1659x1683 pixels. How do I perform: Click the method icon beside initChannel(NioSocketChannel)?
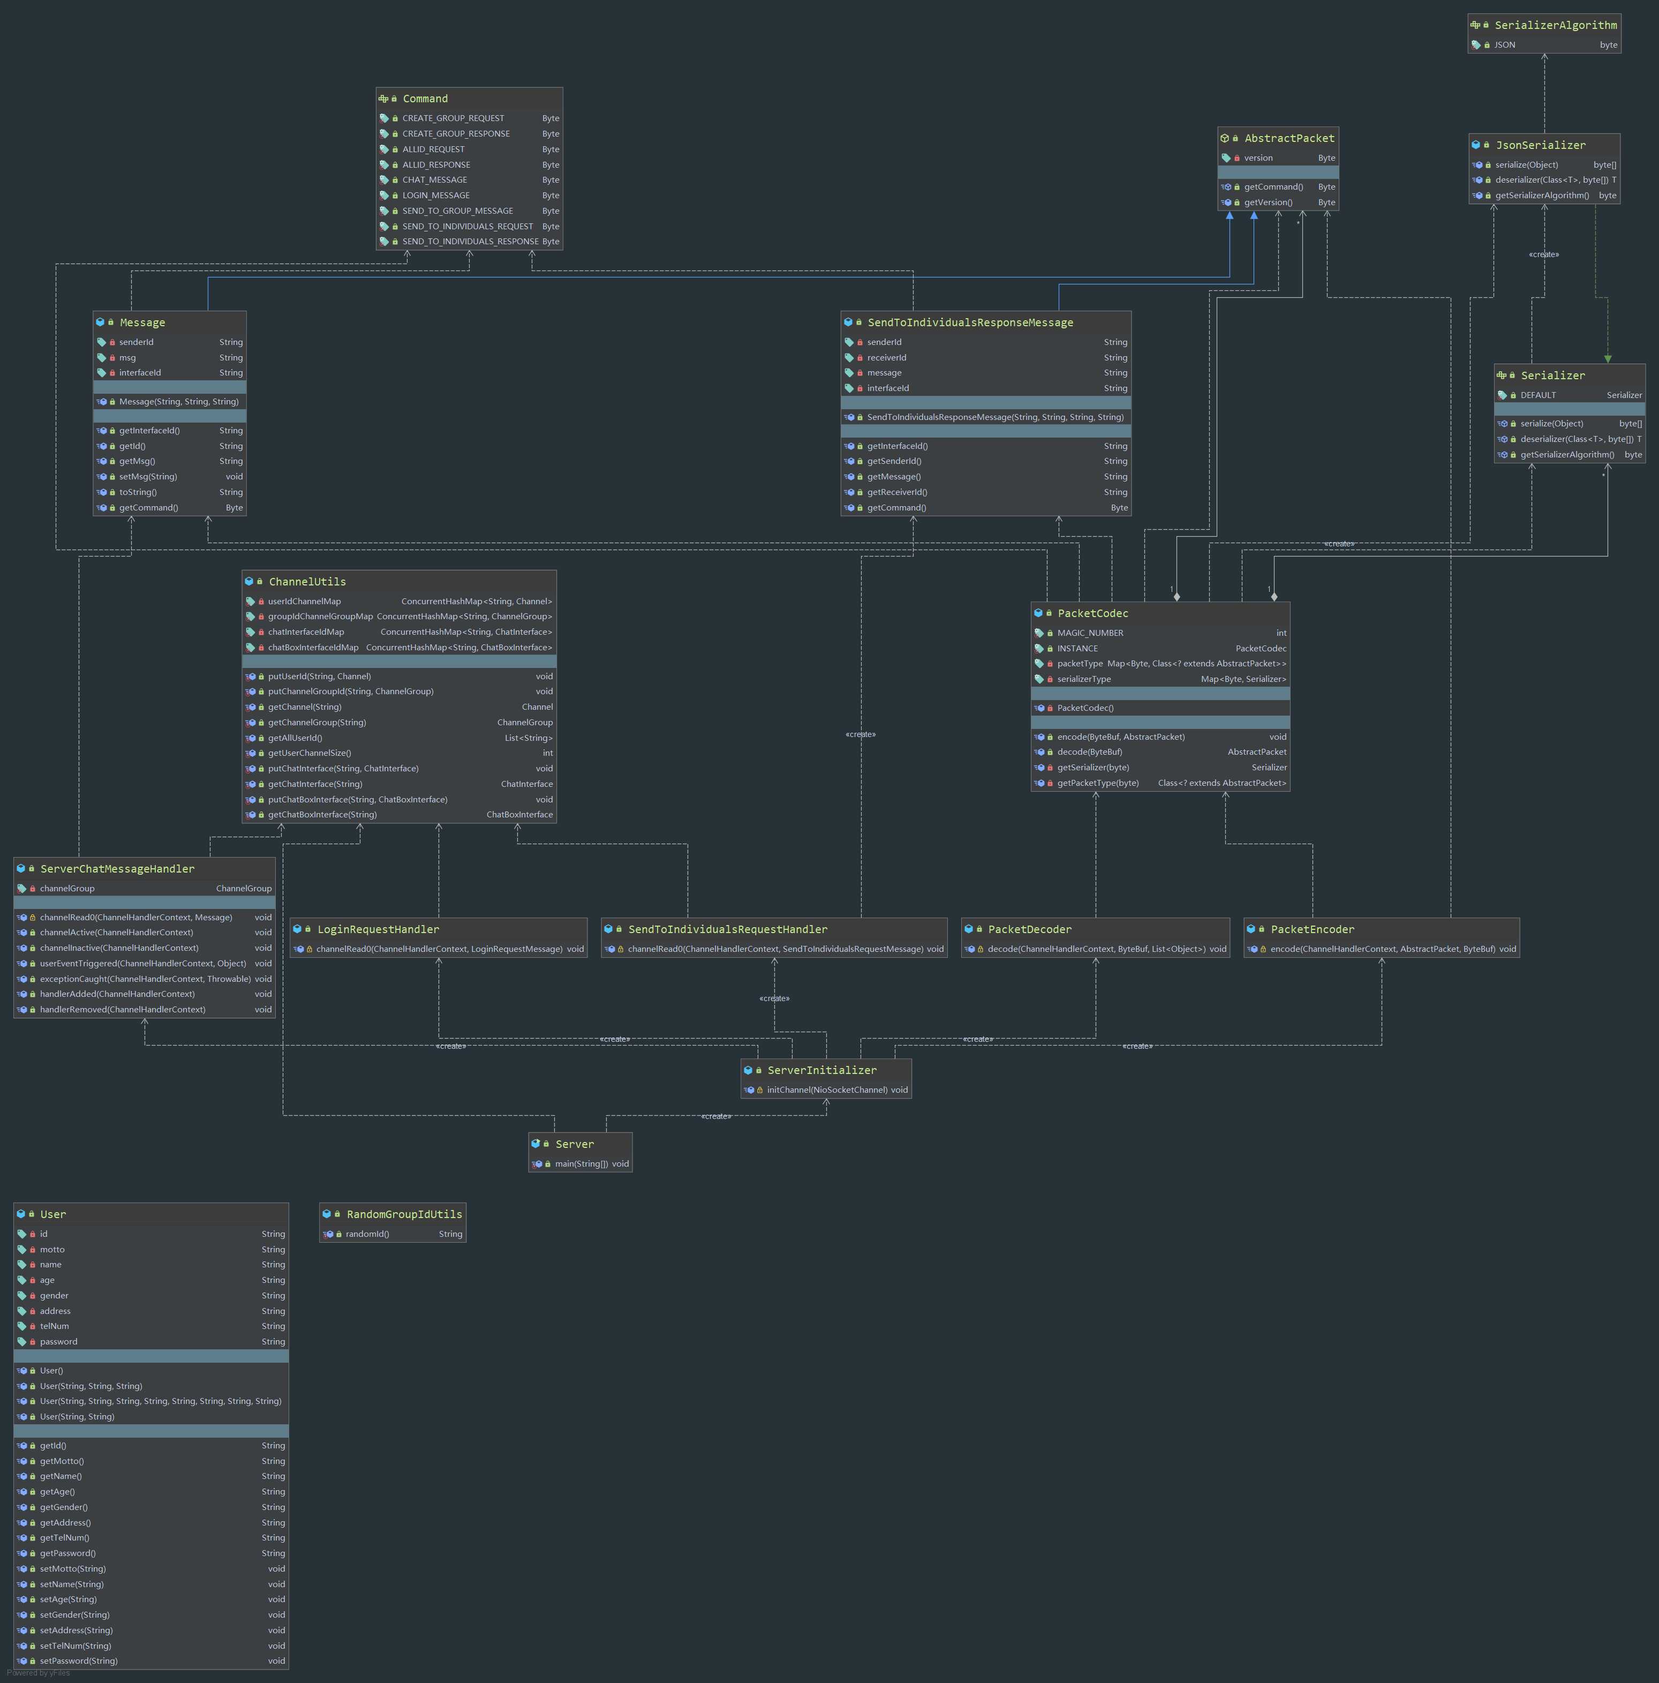coord(749,1090)
